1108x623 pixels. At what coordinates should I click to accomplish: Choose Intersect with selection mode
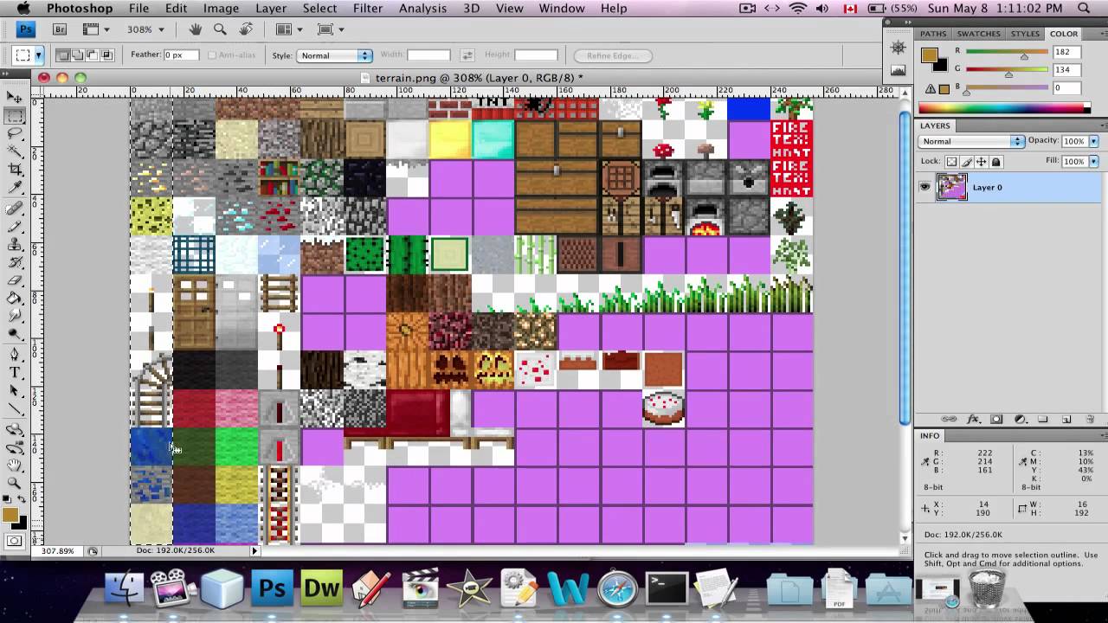pyautogui.click(x=107, y=55)
